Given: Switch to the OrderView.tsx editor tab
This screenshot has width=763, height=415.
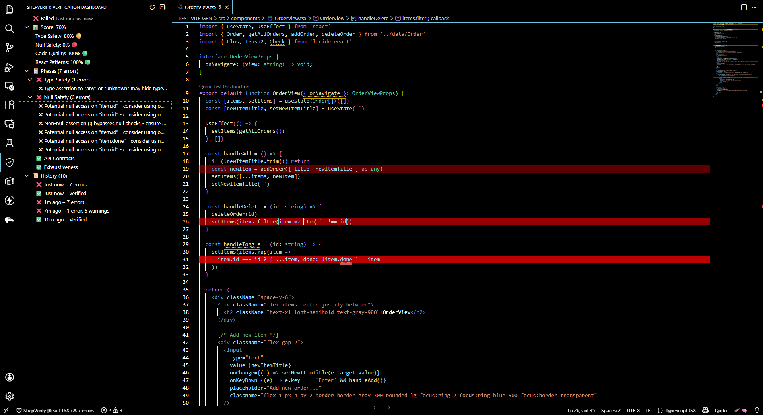Looking at the screenshot, I should point(203,7).
